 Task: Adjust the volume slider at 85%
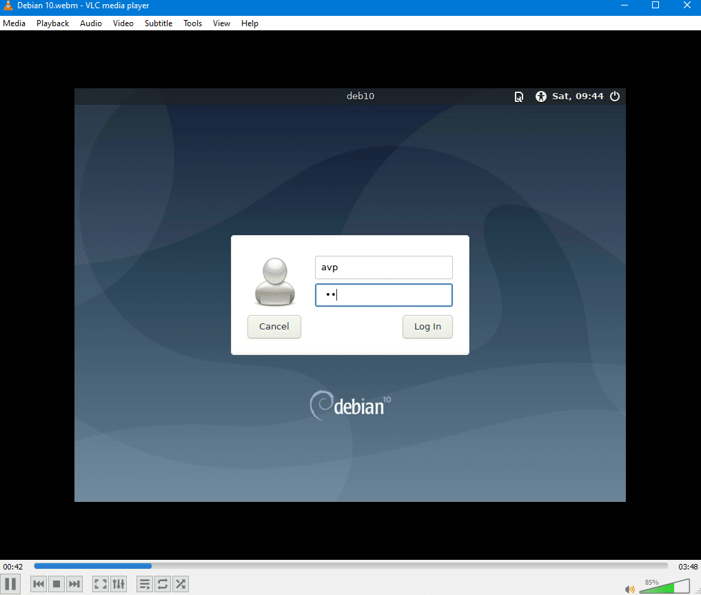pyautogui.click(x=664, y=586)
